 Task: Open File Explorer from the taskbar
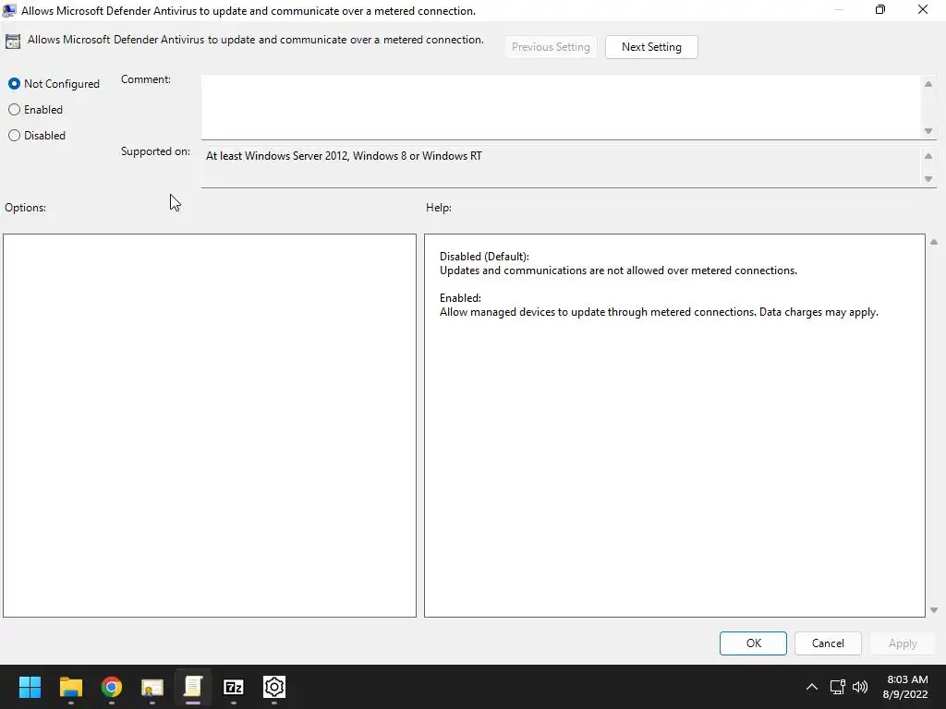70,687
